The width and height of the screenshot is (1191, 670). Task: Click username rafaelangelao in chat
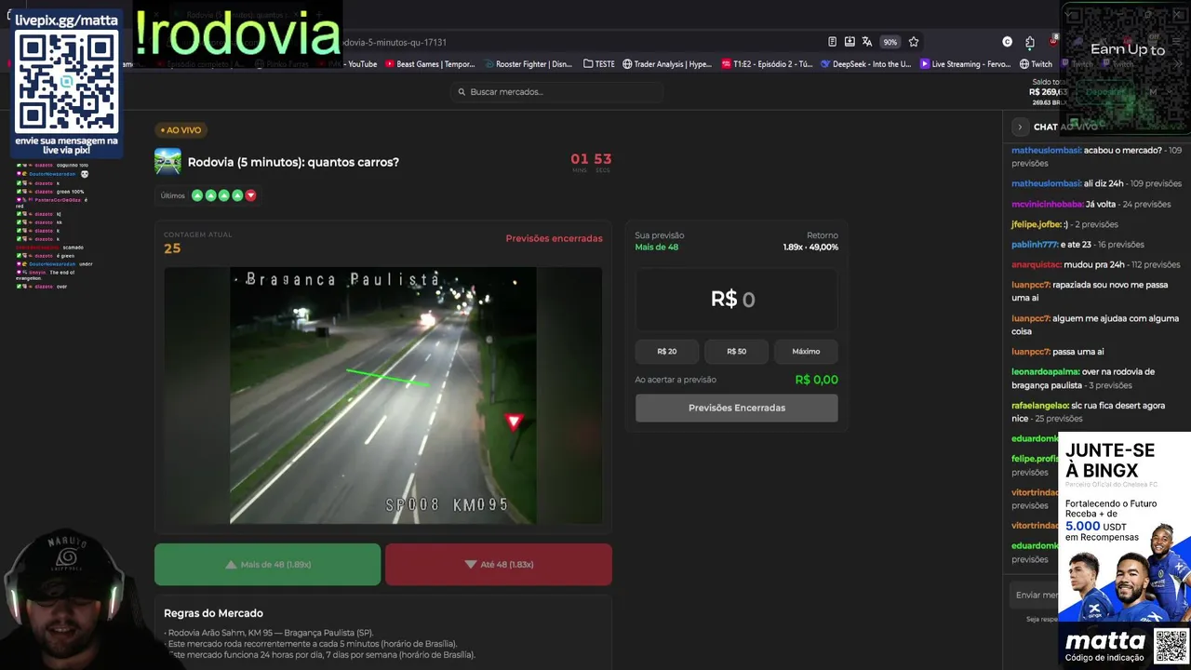(1040, 406)
